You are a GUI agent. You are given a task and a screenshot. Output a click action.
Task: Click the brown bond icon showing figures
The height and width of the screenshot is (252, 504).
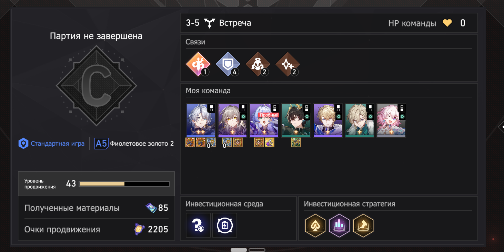(x=258, y=64)
